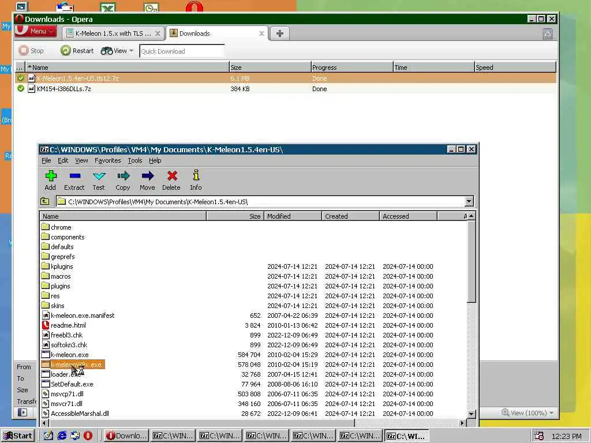591x443 pixels.
Task: Select the Copy toolbar icon
Action: pos(123,180)
